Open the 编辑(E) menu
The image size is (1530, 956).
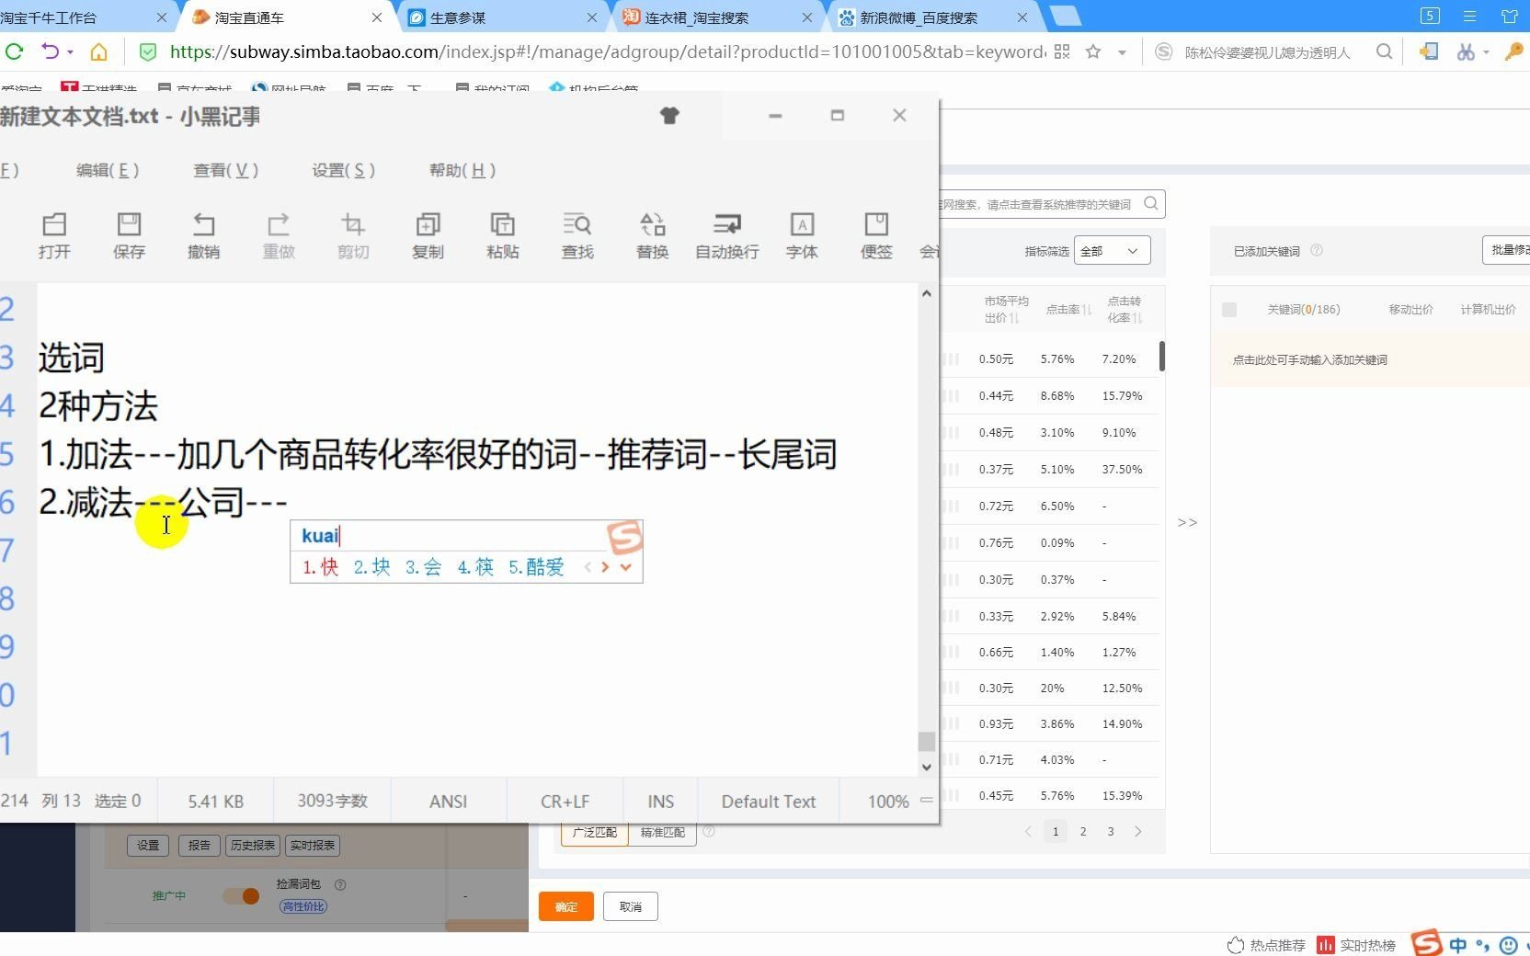click(x=108, y=170)
